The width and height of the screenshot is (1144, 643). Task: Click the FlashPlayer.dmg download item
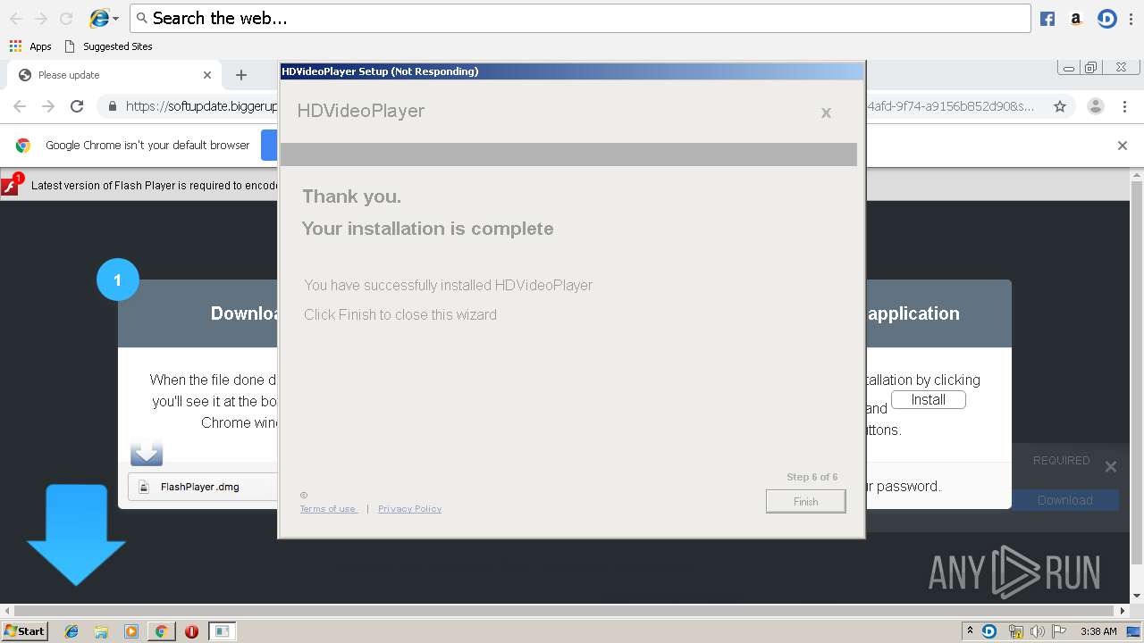tap(202, 487)
